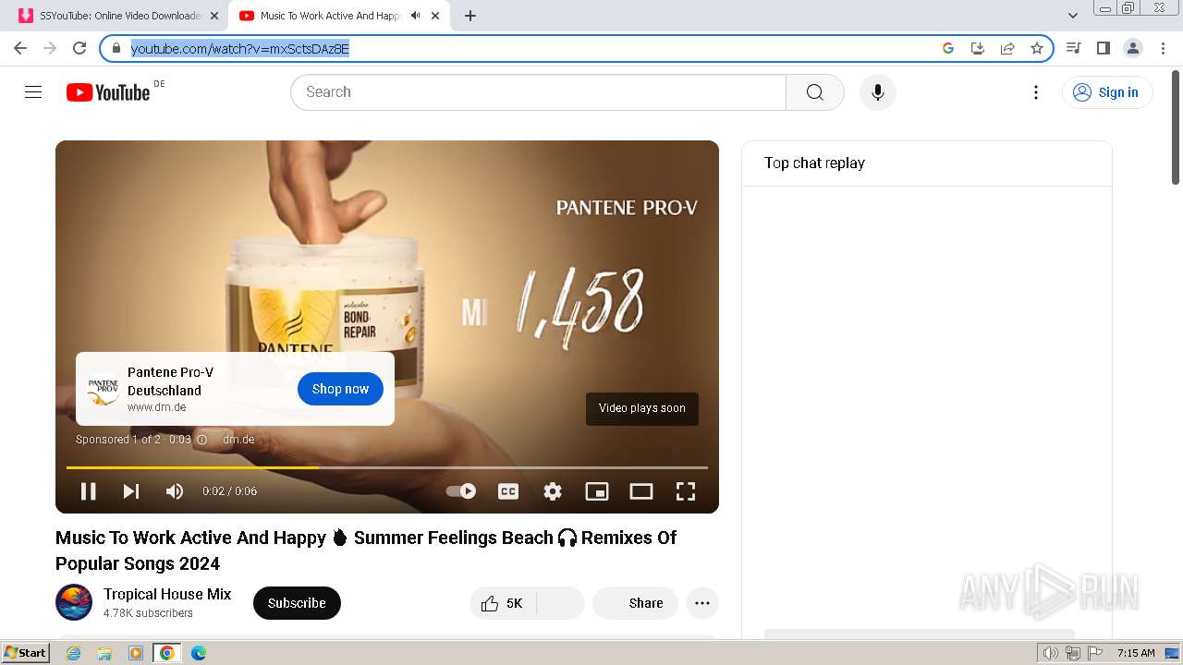This screenshot has height=665, width=1183.
Task: Open the Windows Start menu
Action: (x=26, y=653)
